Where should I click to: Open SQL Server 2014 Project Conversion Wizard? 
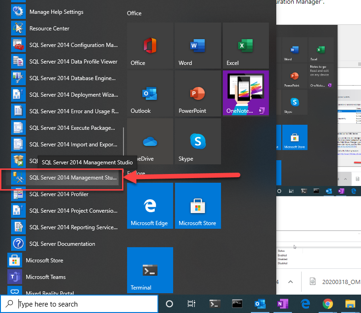[64, 211]
